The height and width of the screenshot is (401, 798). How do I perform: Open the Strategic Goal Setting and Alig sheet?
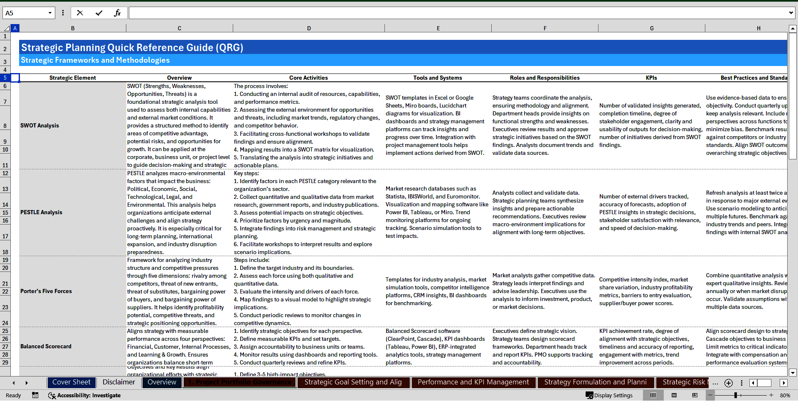pyautogui.click(x=353, y=382)
